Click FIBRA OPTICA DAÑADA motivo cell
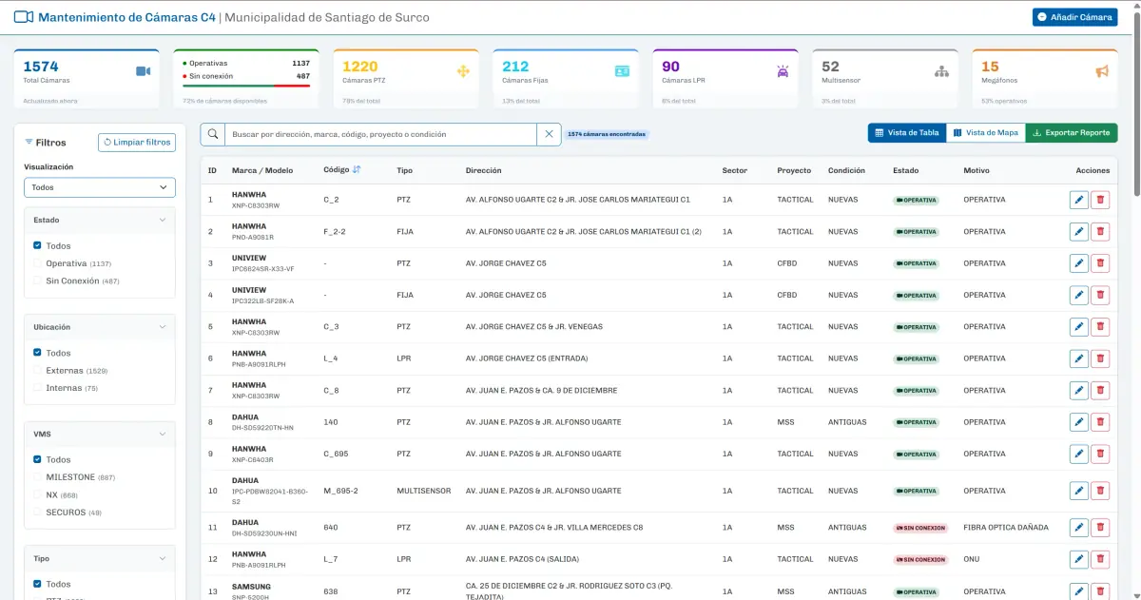The height and width of the screenshot is (600, 1141). pyautogui.click(x=1006, y=527)
